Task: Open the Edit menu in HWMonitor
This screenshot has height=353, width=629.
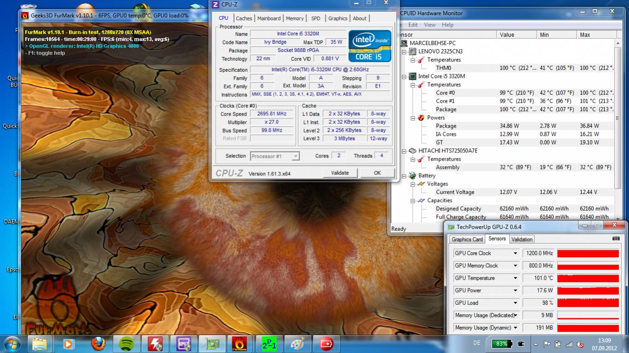Action: click(413, 25)
